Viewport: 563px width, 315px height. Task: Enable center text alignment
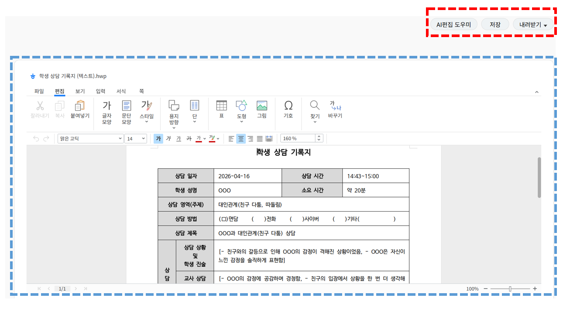[x=241, y=138]
